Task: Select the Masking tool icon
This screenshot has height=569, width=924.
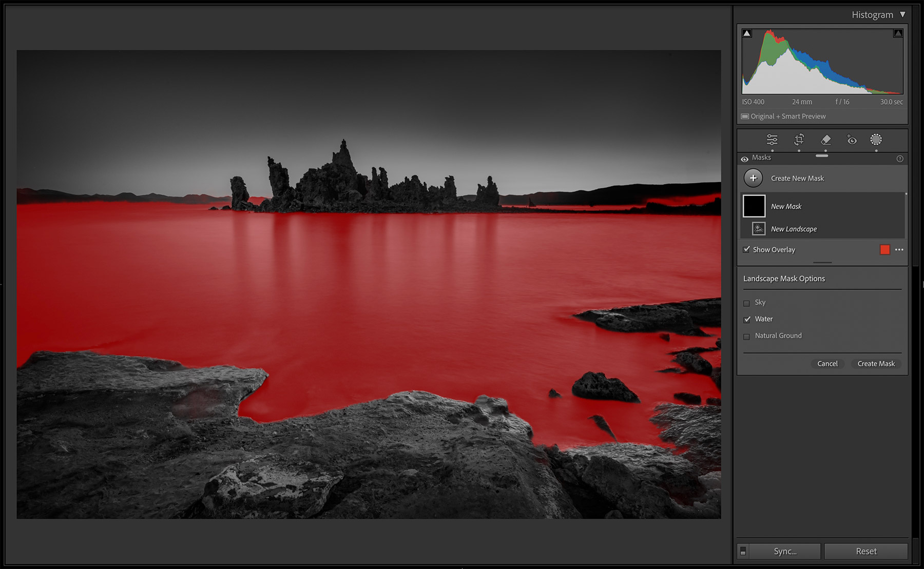Action: (876, 140)
